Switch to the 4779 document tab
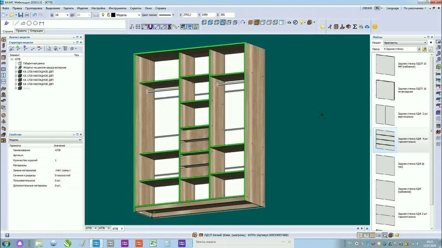Viewport: 442px width, 248px height. pyautogui.click(x=89, y=228)
